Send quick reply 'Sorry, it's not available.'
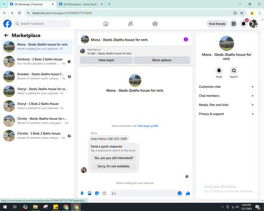The width and height of the screenshot is (264, 211). (x=114, y=166)
